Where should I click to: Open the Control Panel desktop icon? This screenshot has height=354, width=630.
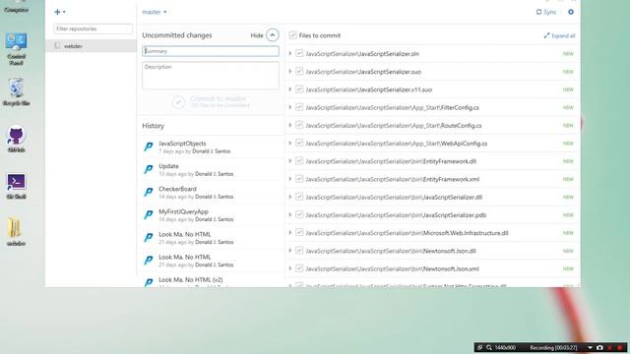[x=16, y=49]
